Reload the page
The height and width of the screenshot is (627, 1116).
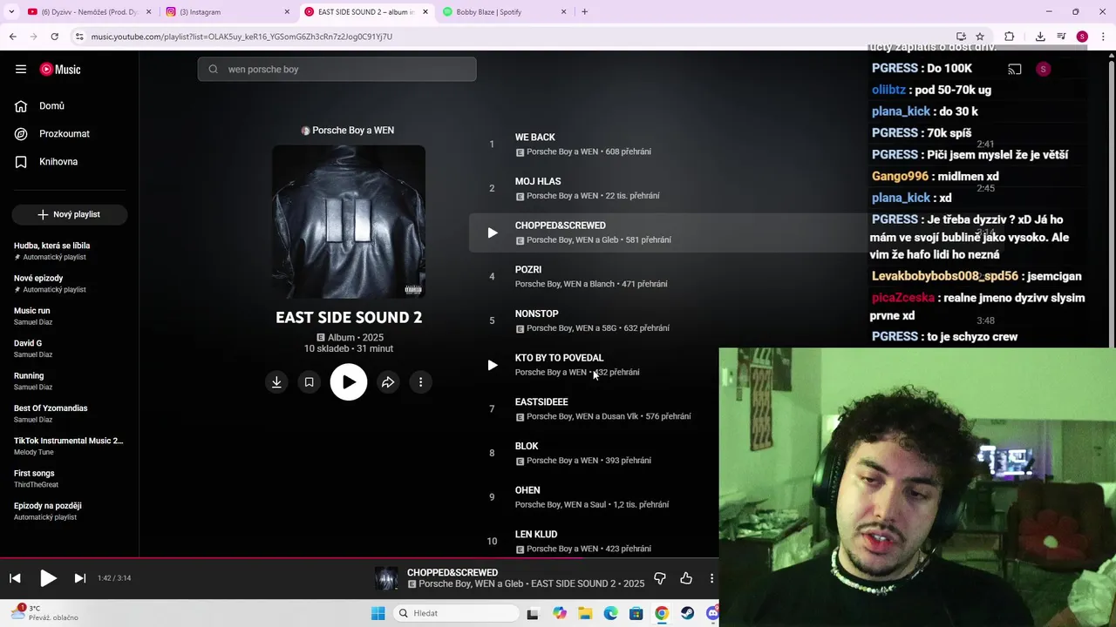[x=54, y=37]
